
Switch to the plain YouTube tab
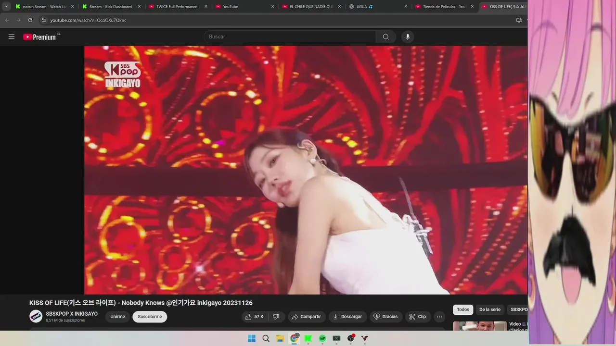pos(244,7)
